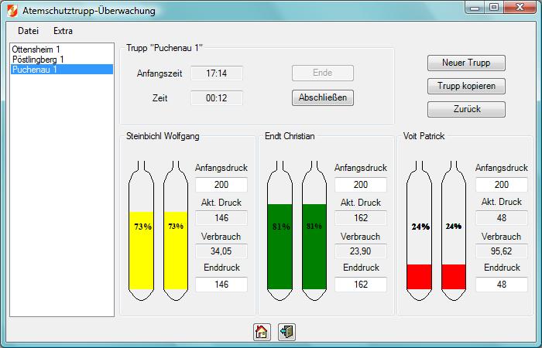This screenshot has width=542, height=348.
Task: Maximize the Atemschutztrupp-Überwachung window
Action: 494,8
